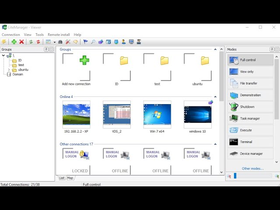Screen dimensions: 280x210
Task: Switch to the Map tab
Action: (x=70, y=178)
